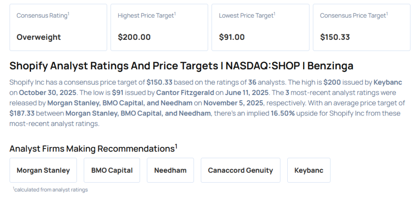Click the 'calculated from analyst ratings' footnote

pyautogui.click(x=50, y=190)
